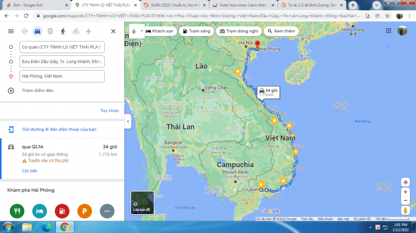Zoom out on the map
The height and width of the screenshot is (233, 416).
(405, 200)
